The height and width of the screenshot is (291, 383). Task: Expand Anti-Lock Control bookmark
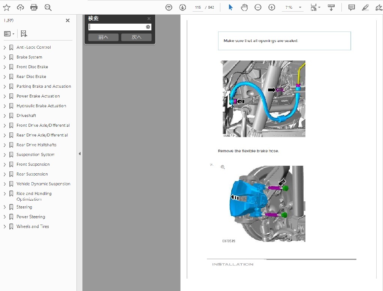[x=4, y=47]
